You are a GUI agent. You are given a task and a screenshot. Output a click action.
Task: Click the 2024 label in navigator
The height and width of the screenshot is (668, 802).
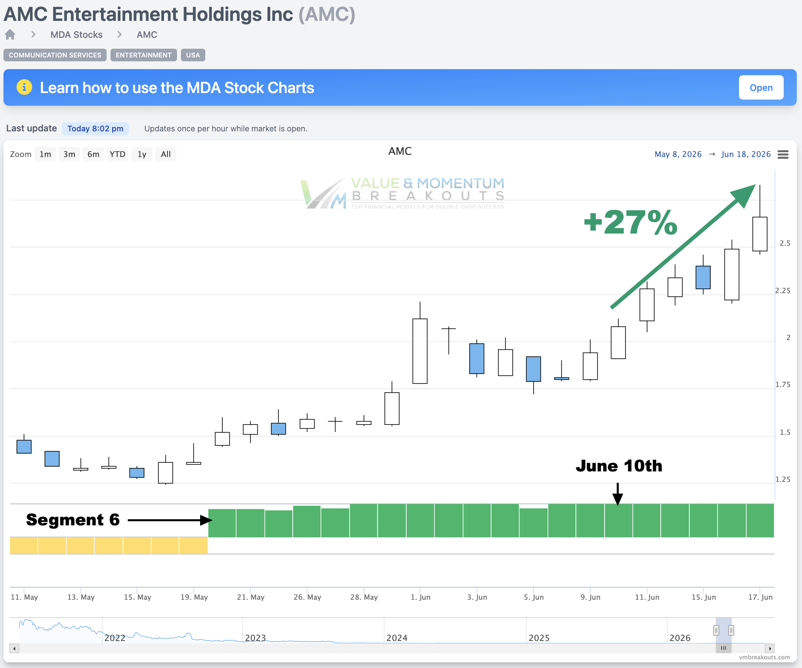(x=397, y=638)
